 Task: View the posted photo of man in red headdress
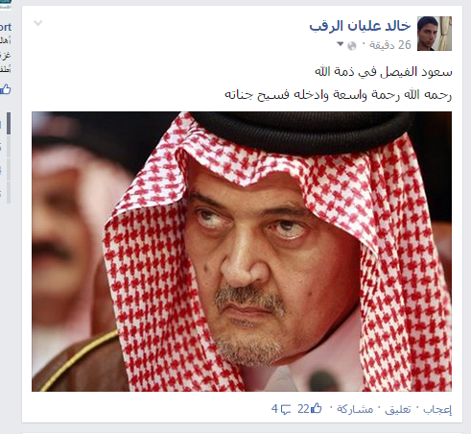pos(242,252)
